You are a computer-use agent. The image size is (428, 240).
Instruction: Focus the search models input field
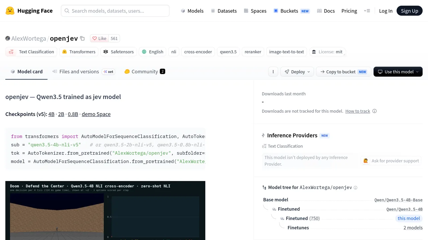coord(115,11)
